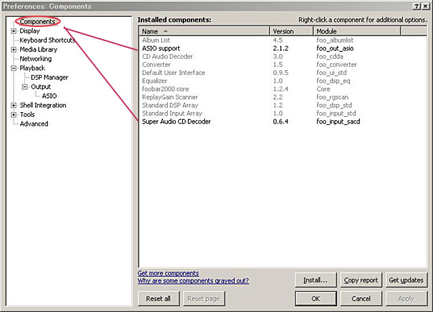Image resolution: width=433 pixels, height=312 pixels.
Task: Sort components by Version column header
Action: coord(292,31)
